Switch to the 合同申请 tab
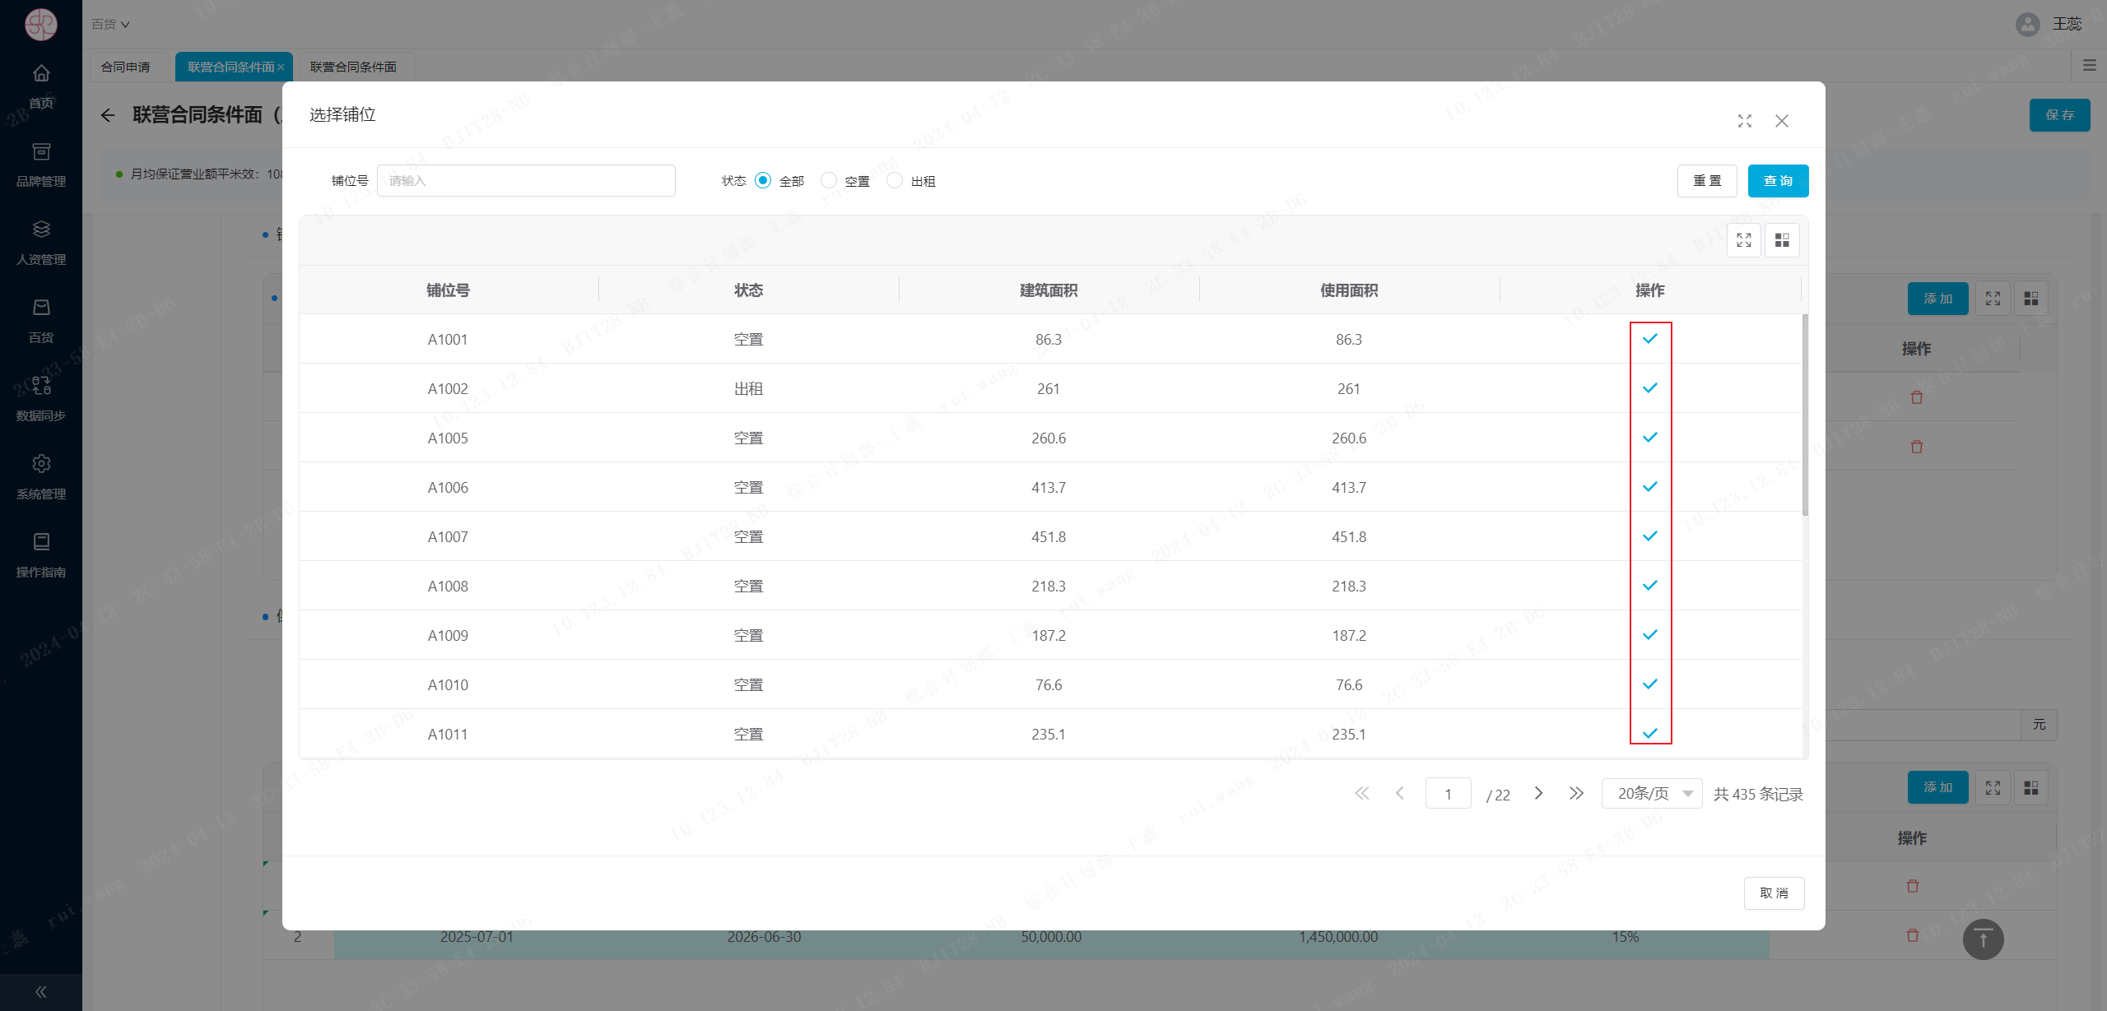The image size is (2107, 1011). tap(126, 67)
